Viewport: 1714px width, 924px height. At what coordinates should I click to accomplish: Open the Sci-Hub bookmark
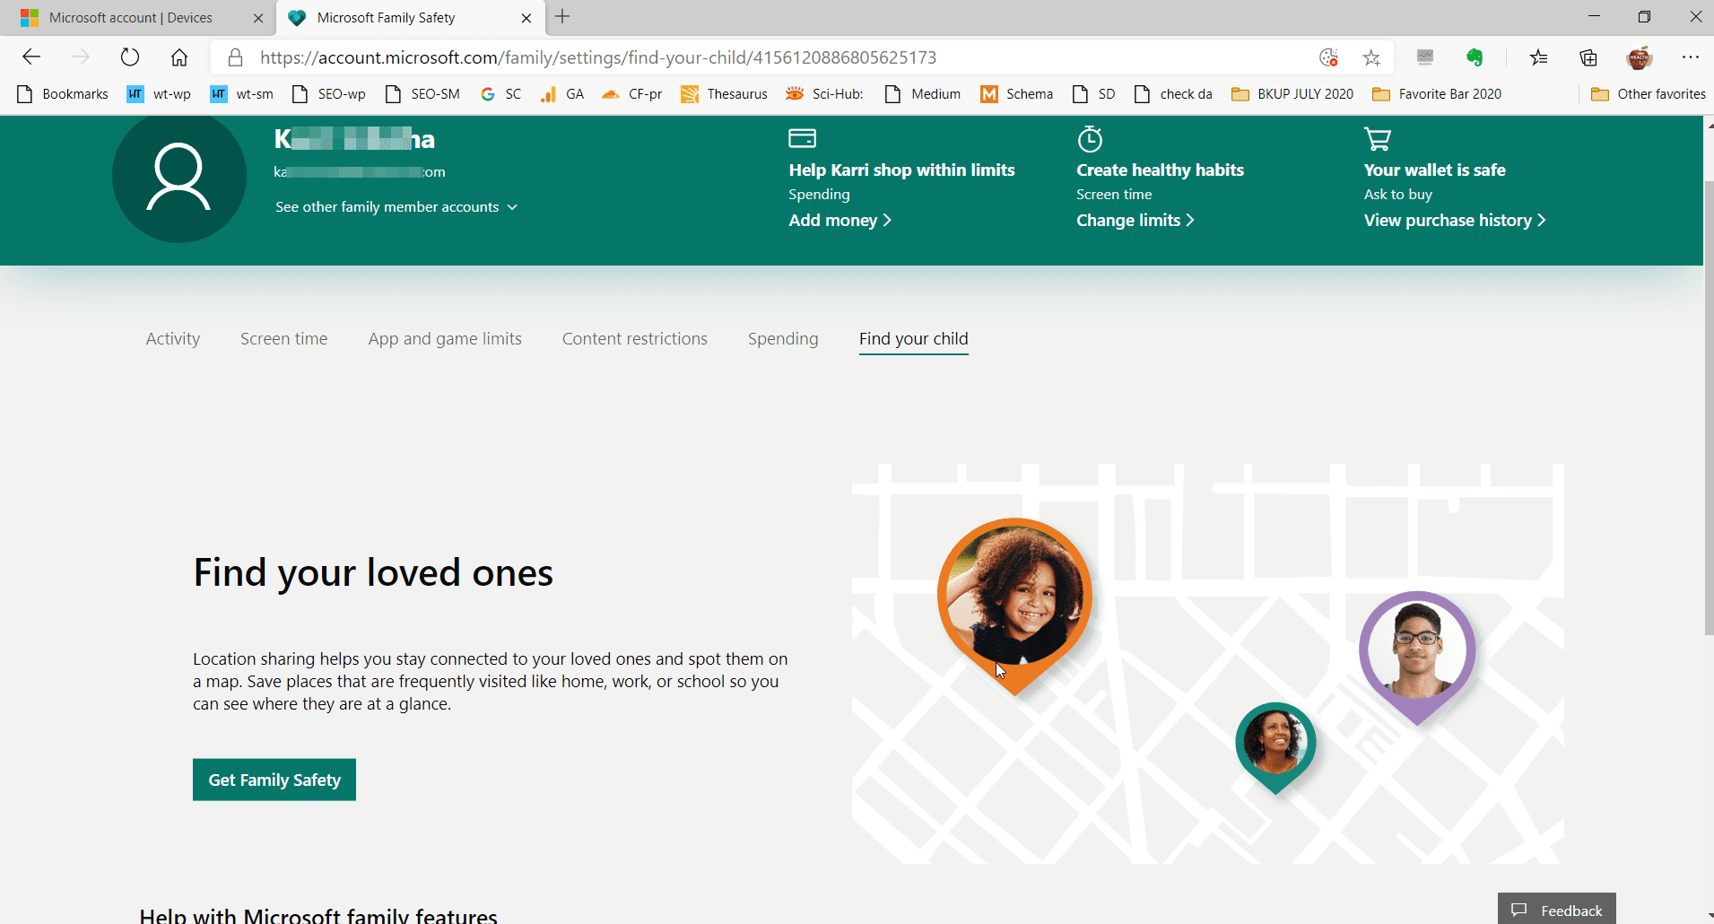pyautogui.click(x=824, y=94)
